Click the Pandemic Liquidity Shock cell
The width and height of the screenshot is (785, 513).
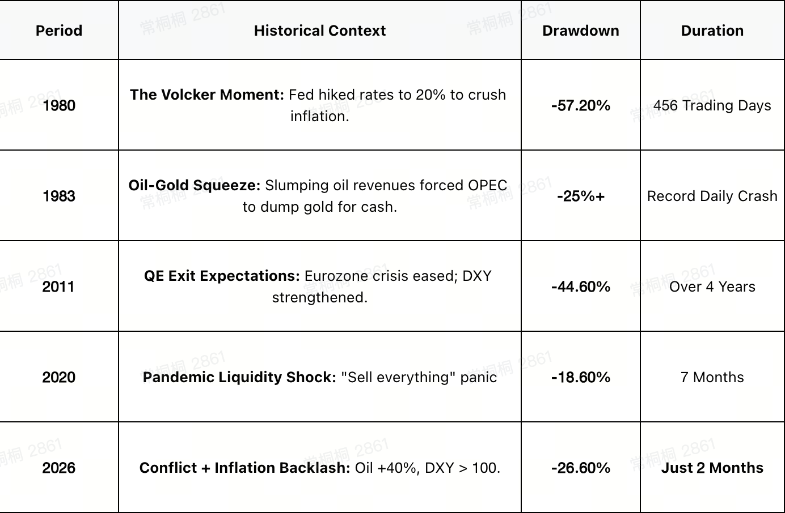tap(320, 377)
